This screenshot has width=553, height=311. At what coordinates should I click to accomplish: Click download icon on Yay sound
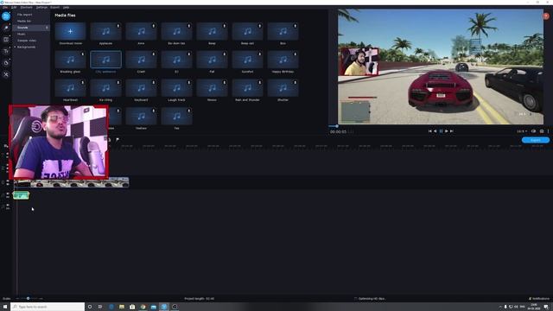coord(189,111)
